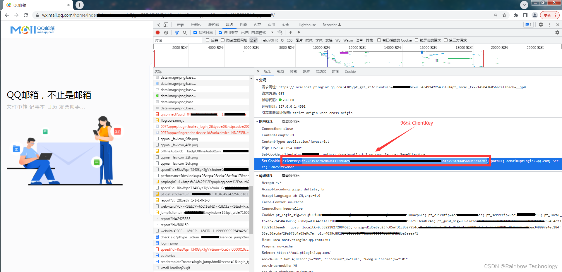562x272 pixels.
Task: Toggle 保留日志 checkbox
Action: pos(195,32)
